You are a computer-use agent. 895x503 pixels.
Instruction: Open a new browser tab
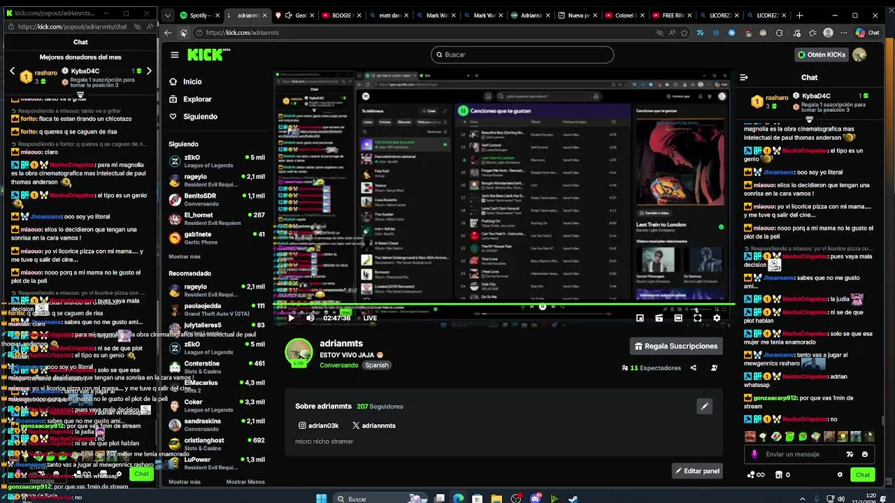coord(800,15)
